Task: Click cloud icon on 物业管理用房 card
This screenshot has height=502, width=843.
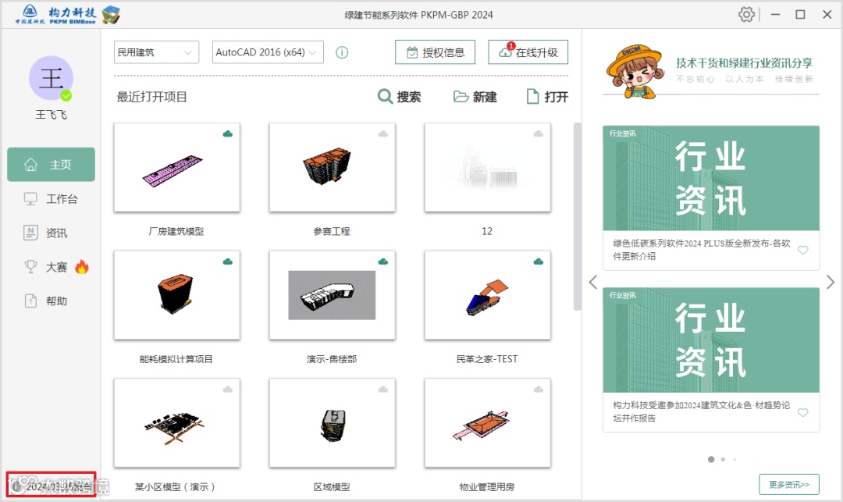Action: pos(538,389)
